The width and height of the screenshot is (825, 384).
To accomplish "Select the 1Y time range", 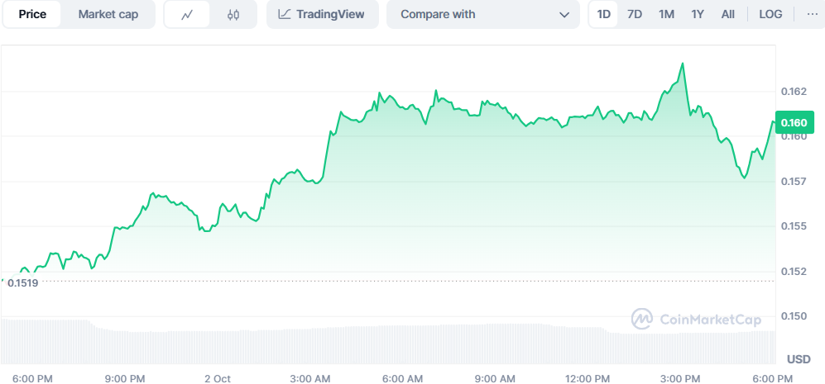I will pos(698,15).
